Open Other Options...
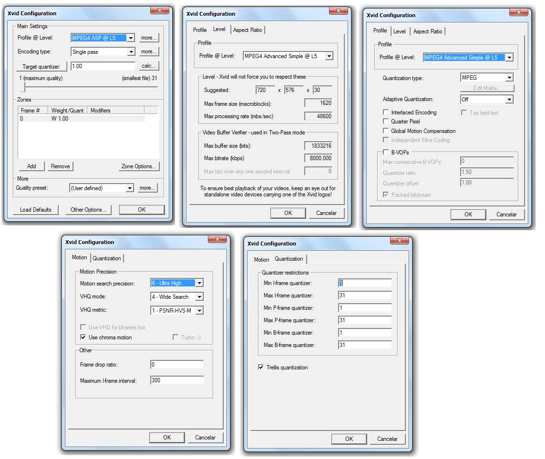 (88, 210)
